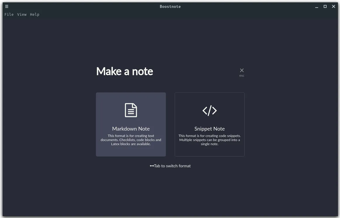The height and width of the screenshot is (218, 340).
Task: Maximize the Boostnote window
Action: (325, 6)
